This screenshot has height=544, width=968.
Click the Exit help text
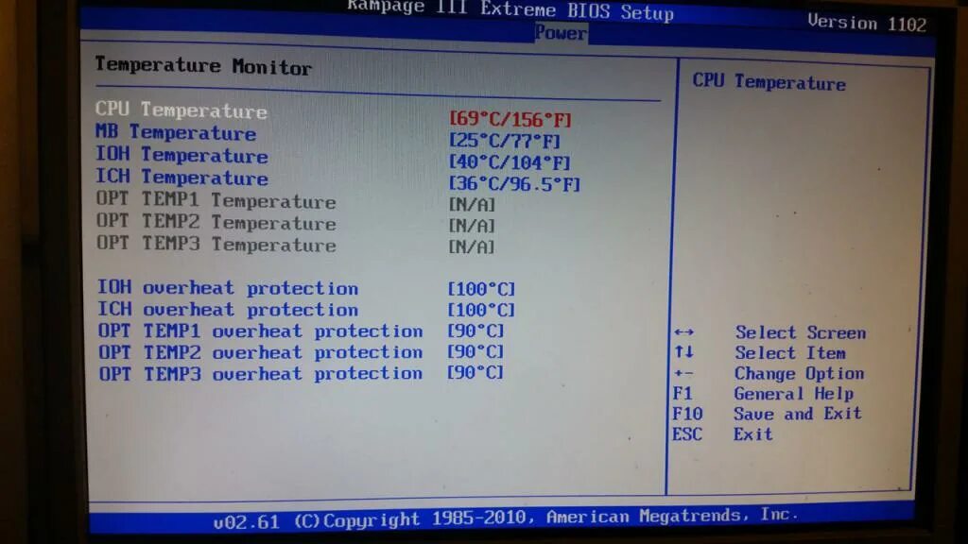(x=752, y=434)
